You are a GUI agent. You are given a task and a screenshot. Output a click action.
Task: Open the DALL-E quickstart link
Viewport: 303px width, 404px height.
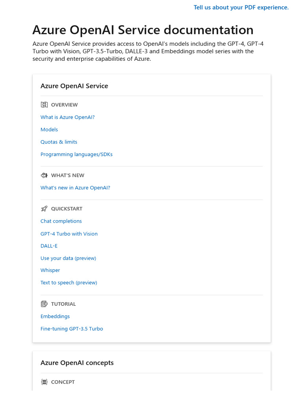[49, 246]
